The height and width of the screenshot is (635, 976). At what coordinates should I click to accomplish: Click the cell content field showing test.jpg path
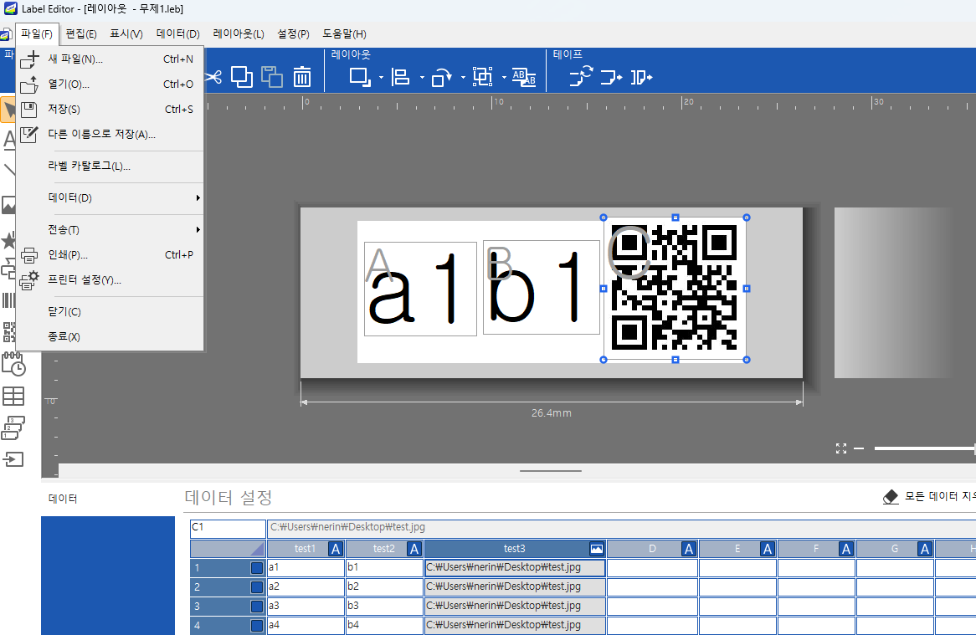pyautogui.click(x=621, y=529)
